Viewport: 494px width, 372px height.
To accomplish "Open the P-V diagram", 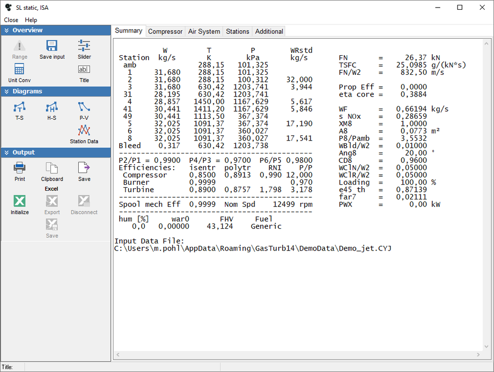I will pyautogui.click(x=84, y=107).
